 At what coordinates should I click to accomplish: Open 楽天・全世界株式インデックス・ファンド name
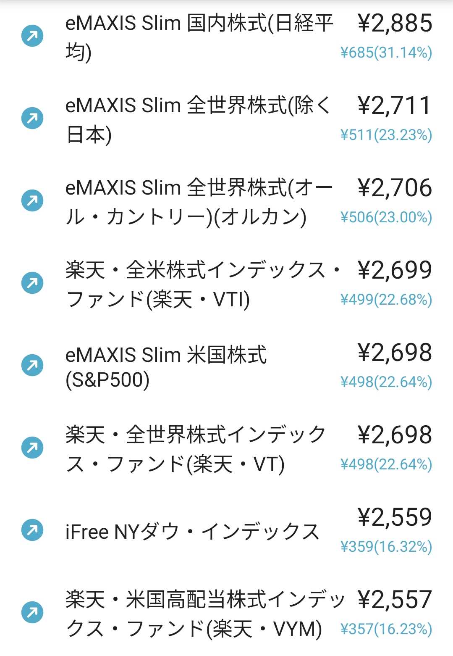pyautogui.click(x=196, y=449)
